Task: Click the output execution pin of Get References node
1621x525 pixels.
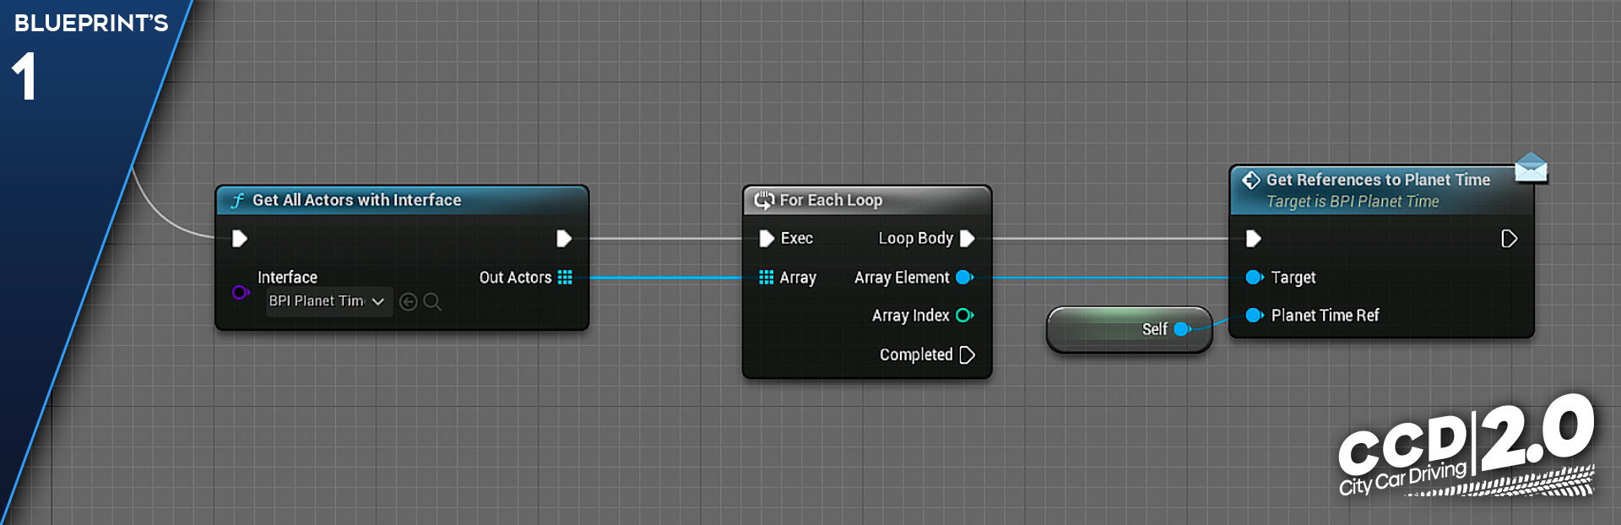Action: coord(1510,239)
